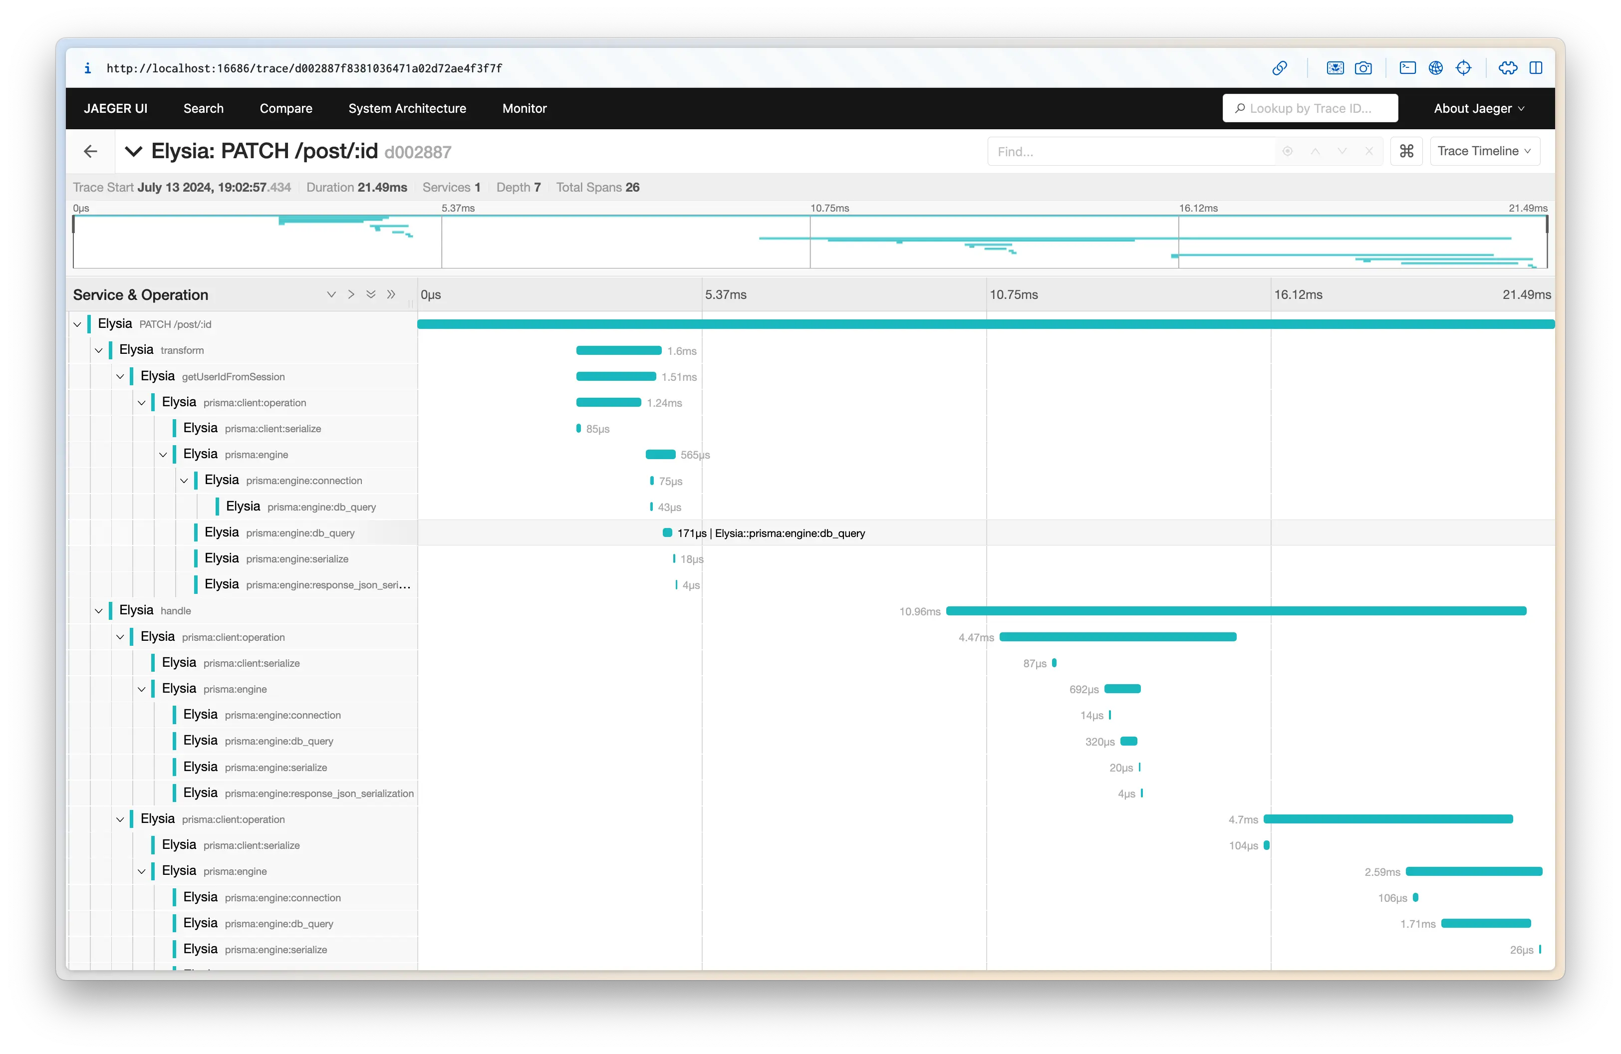Viewport: 1621px width, 1054px height.
Task: Open the System Architecture menu item
Action: [x=407, y=108]
